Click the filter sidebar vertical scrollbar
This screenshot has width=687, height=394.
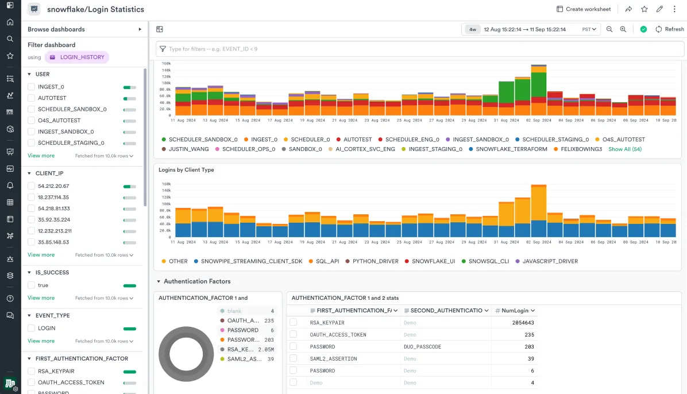point(145,137)
